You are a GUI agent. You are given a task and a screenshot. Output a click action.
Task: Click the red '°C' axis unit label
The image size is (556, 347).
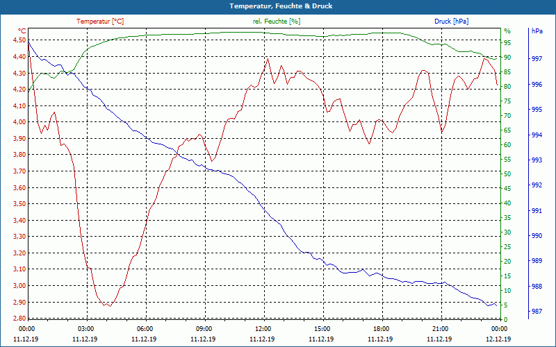[x=22, y=31]
